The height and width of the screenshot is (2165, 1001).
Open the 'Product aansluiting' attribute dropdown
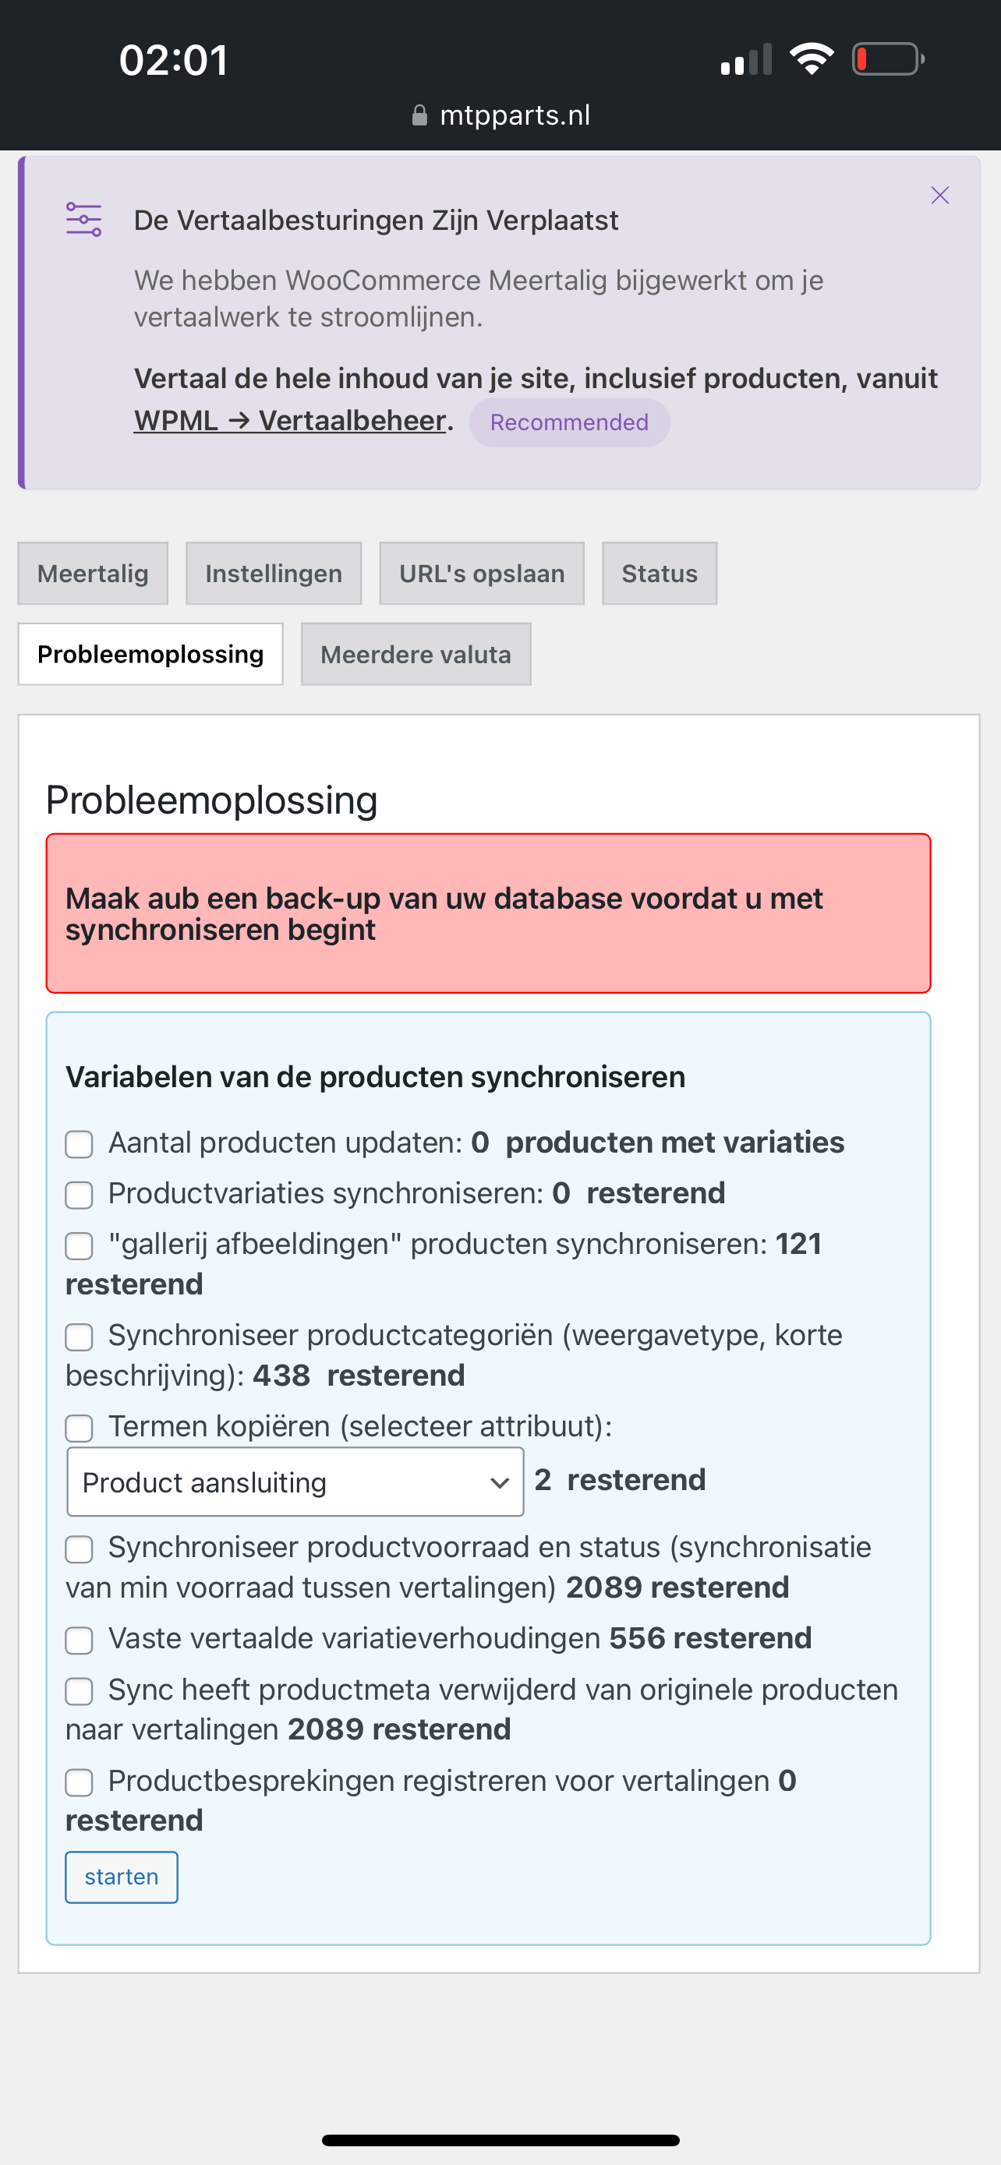point(295,1482)
